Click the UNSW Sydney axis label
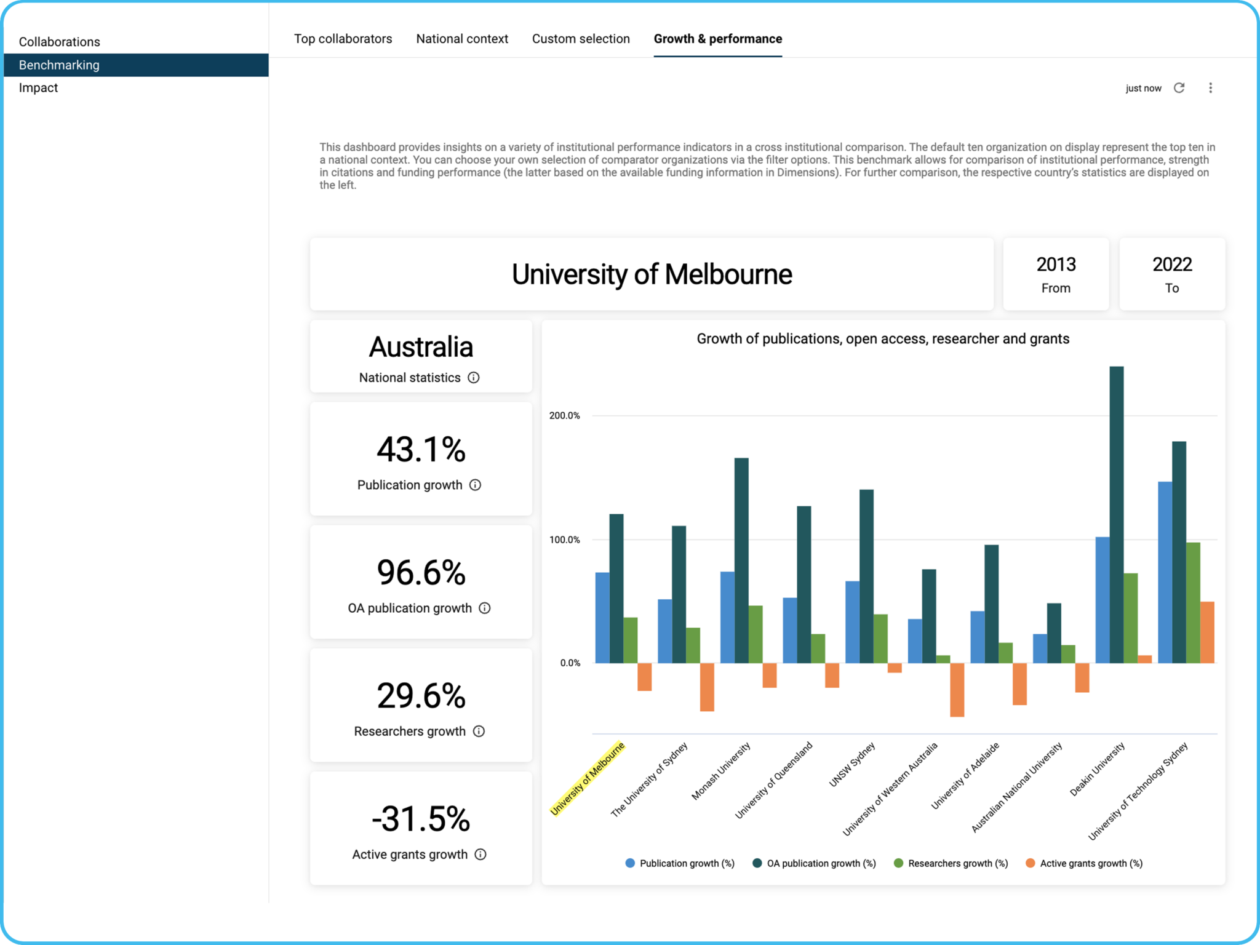Viewport: 1260px width, 945px height. pos(852,764)
